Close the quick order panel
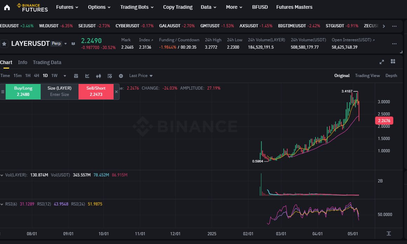 116,91
